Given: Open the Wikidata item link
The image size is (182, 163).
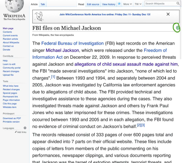Looking at the screenshot, I should pyautogui.click(x=9, y=107).
